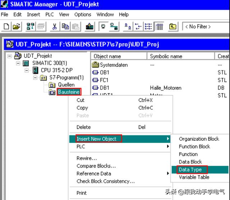Collapse the CPU 315-2 DP node
Image resolution: width=230 pixels, height=200 pixels.
(x=27, y=70)
